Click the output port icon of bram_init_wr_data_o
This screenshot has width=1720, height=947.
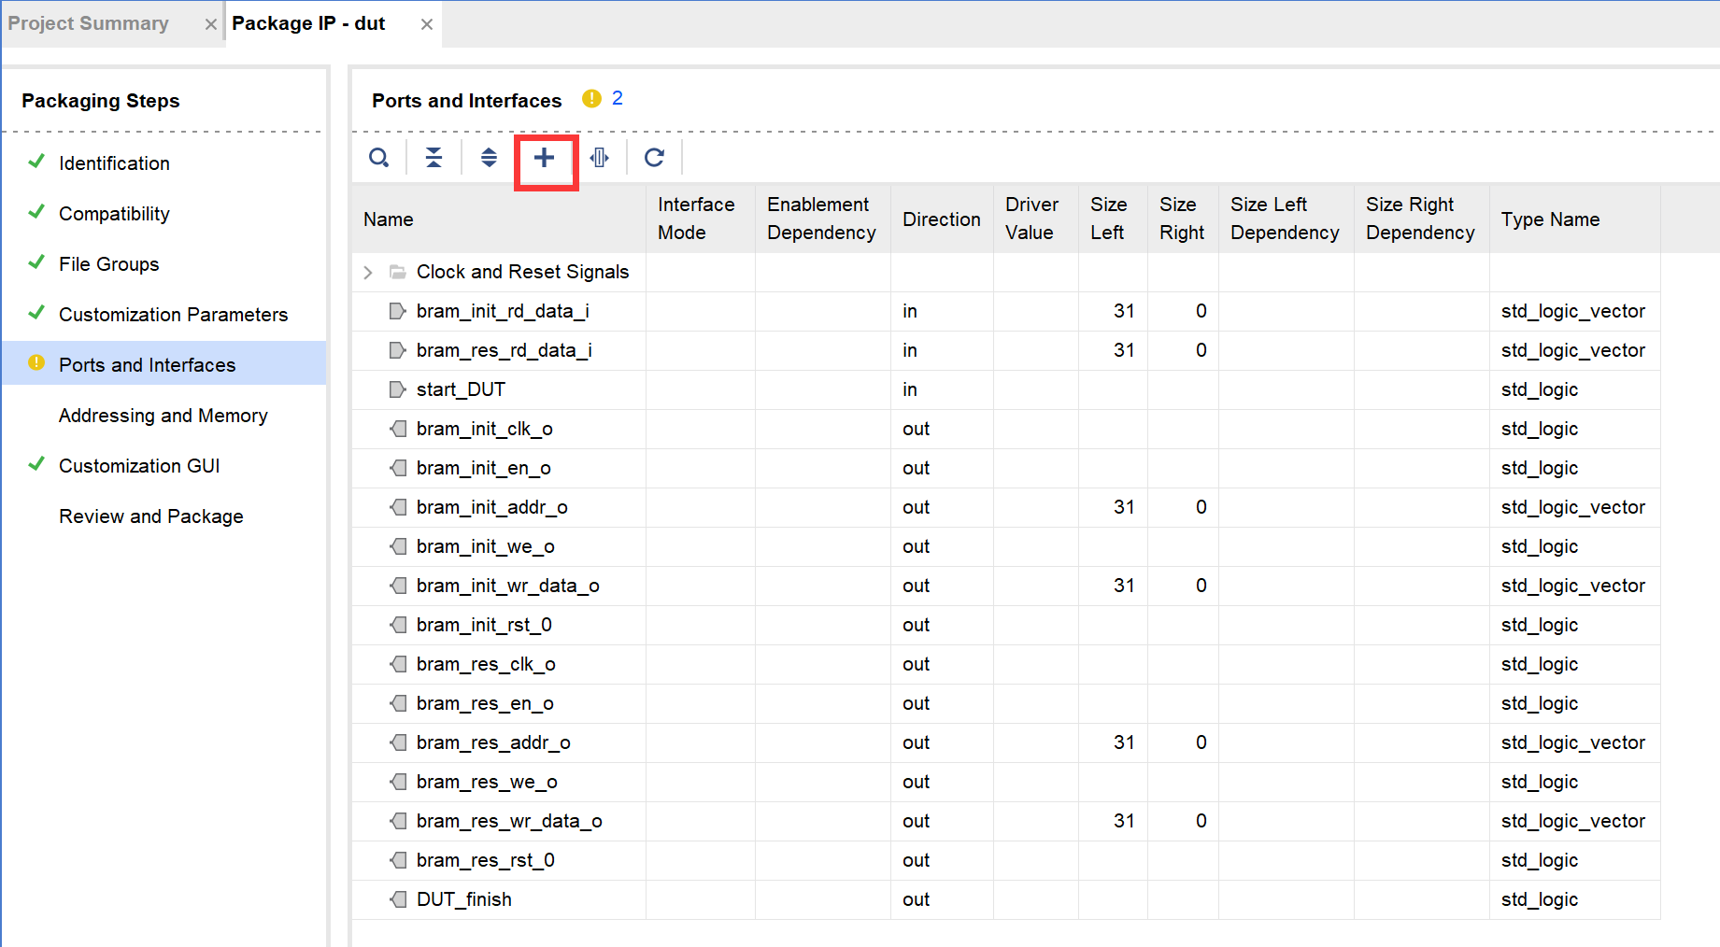(398, 586)
